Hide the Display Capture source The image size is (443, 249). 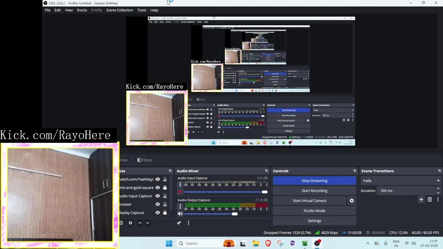tap(157, 213)
